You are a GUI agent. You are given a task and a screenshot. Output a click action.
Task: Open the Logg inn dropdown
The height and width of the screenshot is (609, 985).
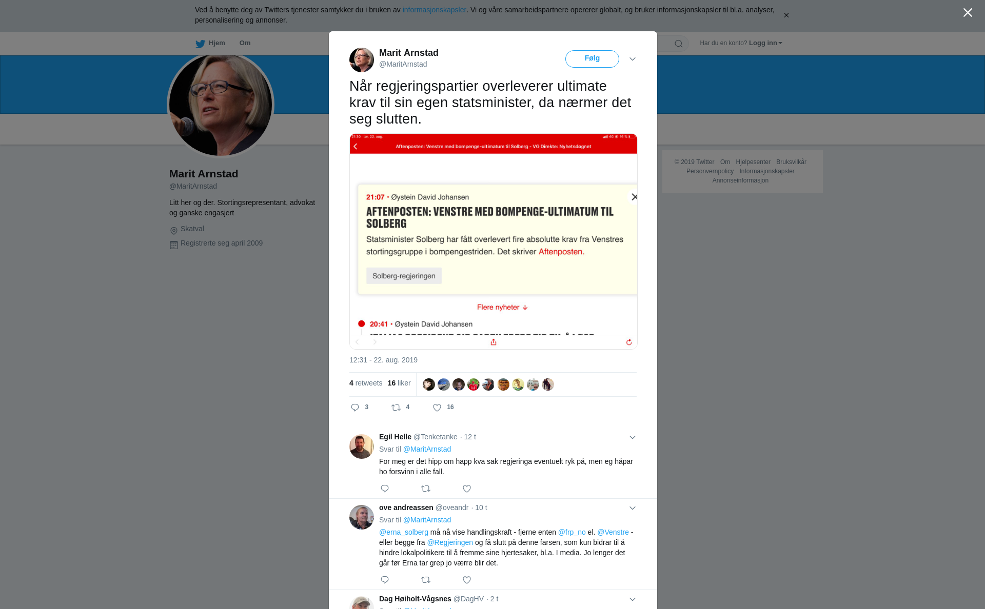[765, 43]
